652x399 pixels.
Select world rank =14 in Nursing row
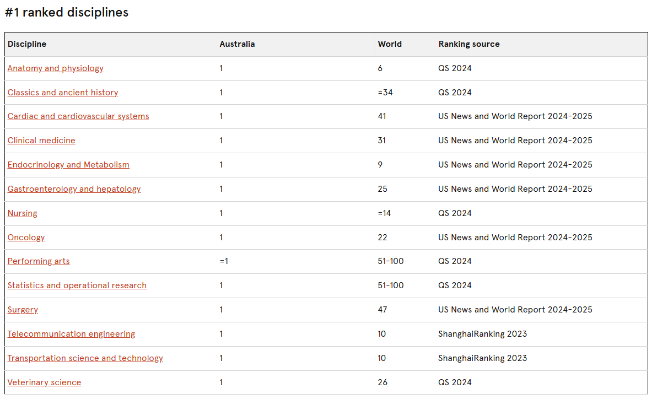[384, 213]
